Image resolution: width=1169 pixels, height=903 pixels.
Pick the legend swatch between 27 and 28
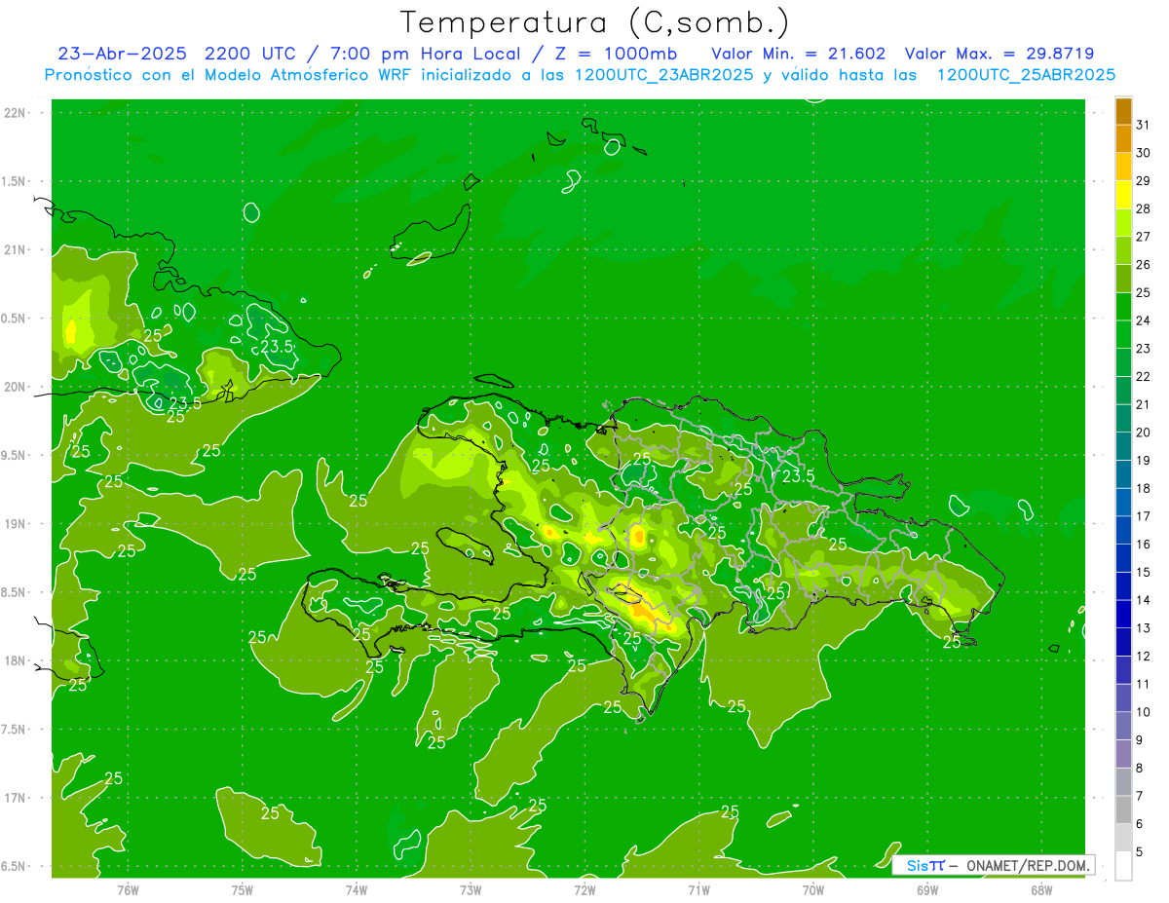1123,223
